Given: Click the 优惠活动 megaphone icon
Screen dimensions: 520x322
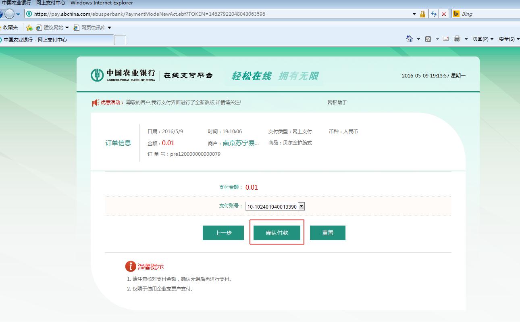Looking at the screenshot, I should (x=95, y=103).
